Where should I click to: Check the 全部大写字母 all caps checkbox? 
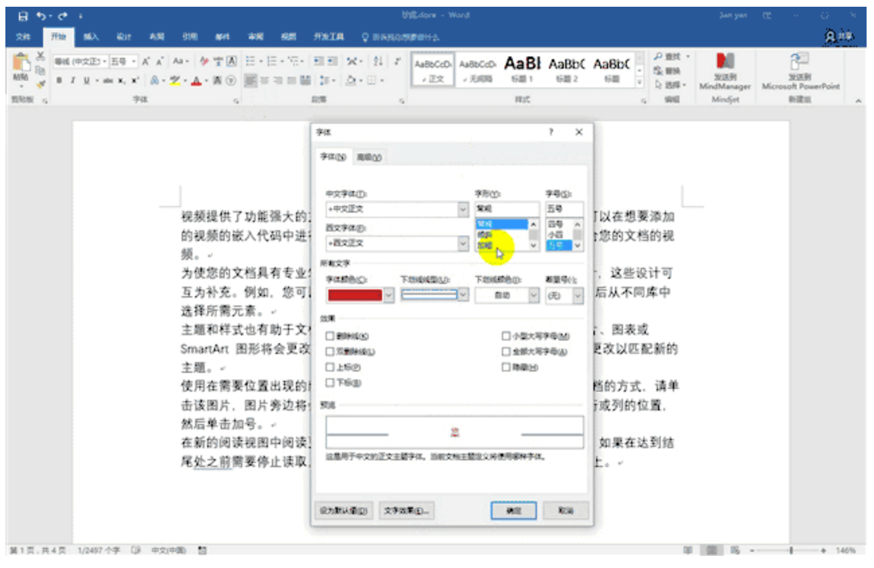coord(506,351)
